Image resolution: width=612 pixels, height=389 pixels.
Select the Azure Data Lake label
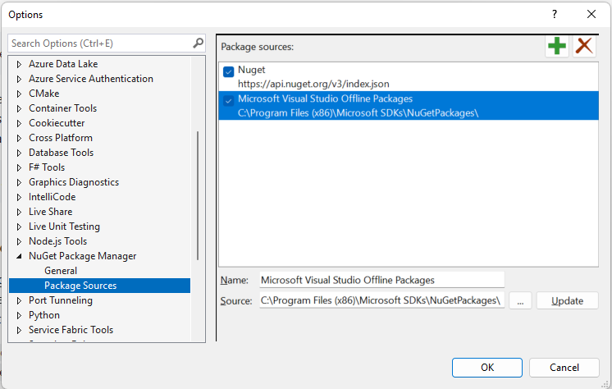pyautogui.click(x=63, y=64)
